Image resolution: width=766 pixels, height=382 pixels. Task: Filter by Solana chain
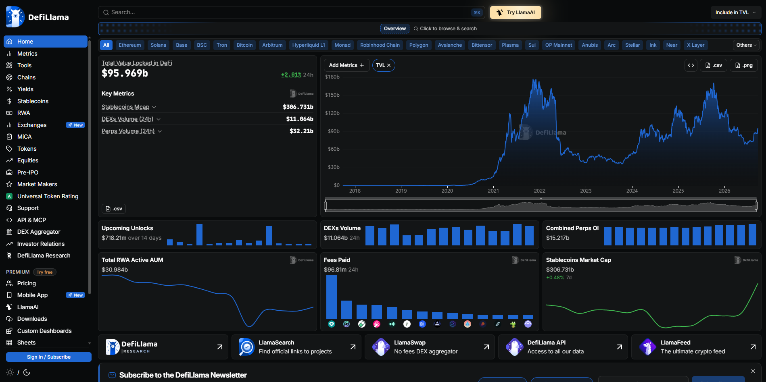coord(159,45)
